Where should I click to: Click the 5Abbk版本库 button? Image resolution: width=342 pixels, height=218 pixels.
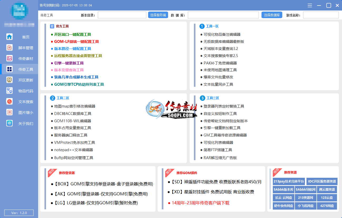283,190
